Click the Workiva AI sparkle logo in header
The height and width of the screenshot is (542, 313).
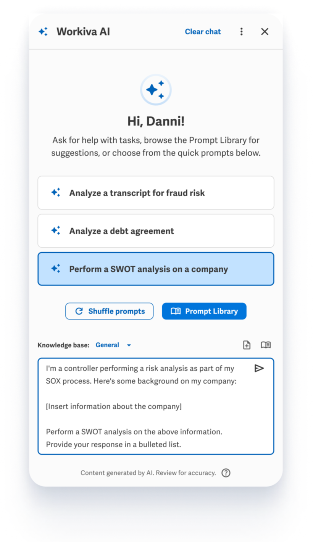tap(43, 32)
